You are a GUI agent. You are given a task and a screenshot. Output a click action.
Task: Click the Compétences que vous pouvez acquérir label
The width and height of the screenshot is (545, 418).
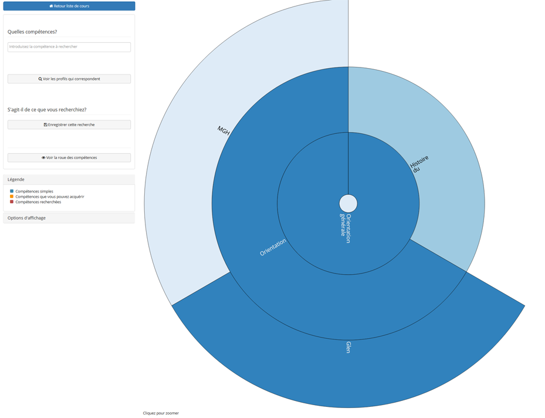(x=50, y=197)
